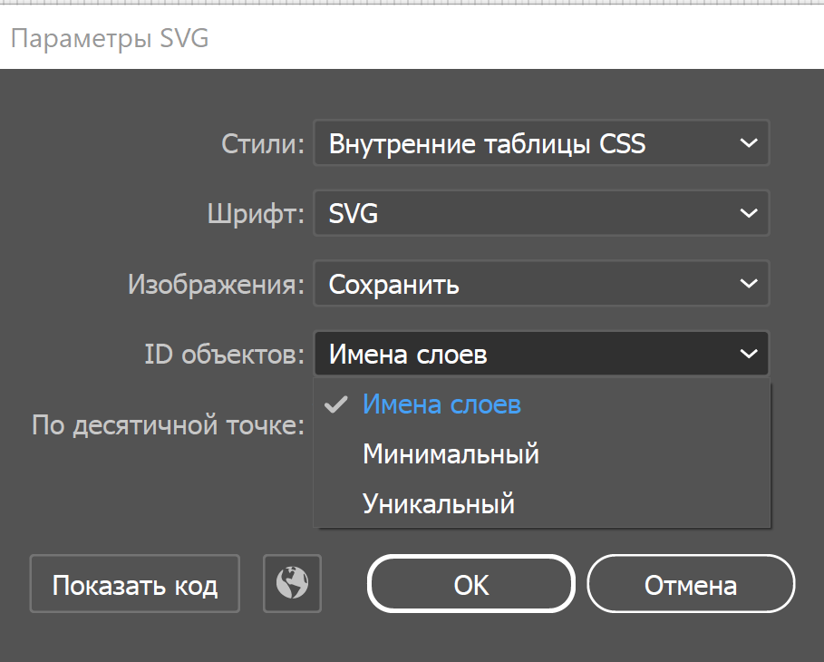Image resolution: width=824 pixels, height=662 pixels.
Task: Click the ID объектов label
Action: (x=227, y=353)
